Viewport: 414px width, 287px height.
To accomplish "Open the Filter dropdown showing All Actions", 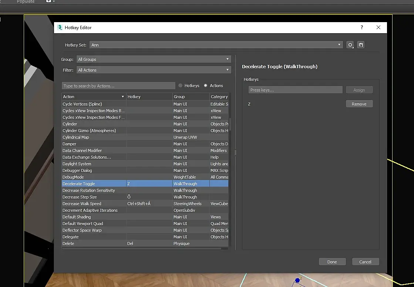I will coord(154,70).
